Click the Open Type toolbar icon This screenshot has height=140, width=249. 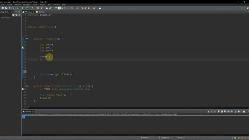[47, 8]
